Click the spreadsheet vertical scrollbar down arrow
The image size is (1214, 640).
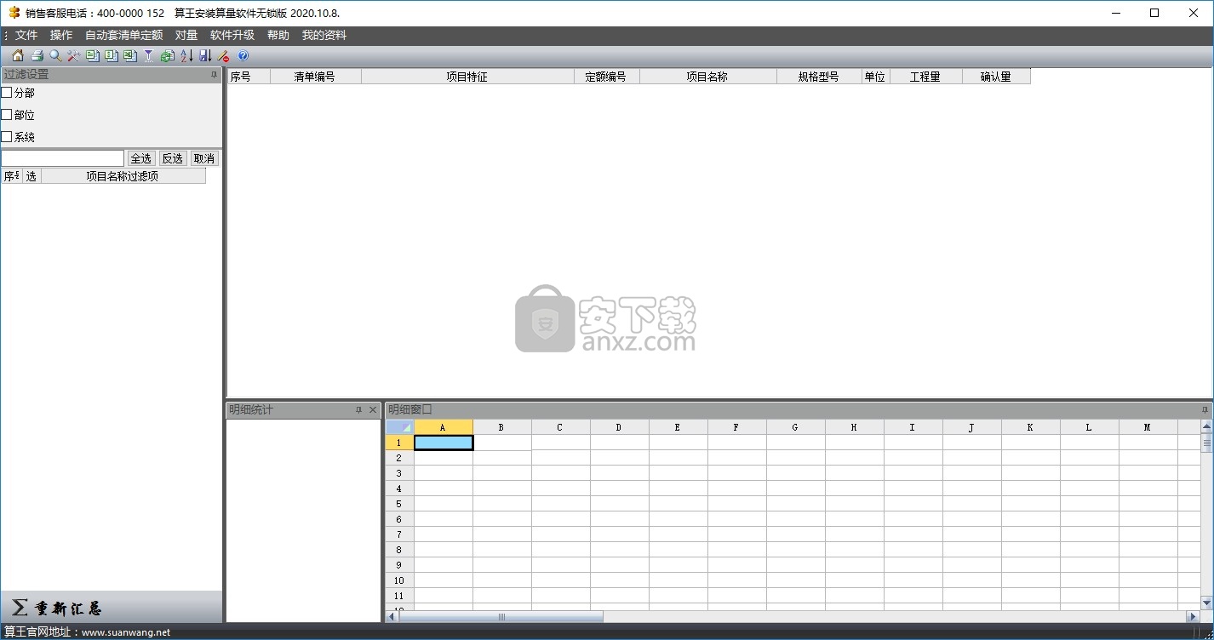point(1206,603)
